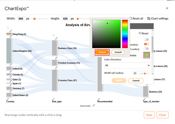Click the United States (9) label
This screenshot has height=124, width=175.
pyautogui.click(x=20, y=95)
